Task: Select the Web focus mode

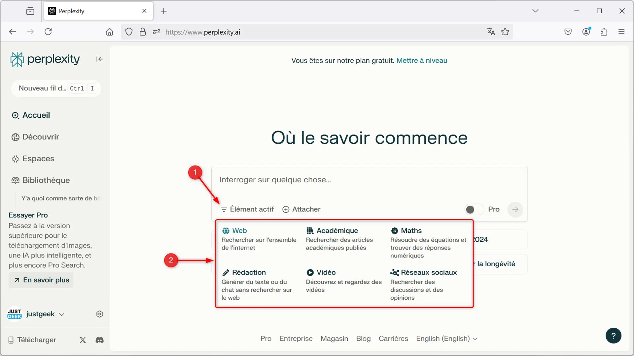Action: pyautogui.click(x=239, y=231)
